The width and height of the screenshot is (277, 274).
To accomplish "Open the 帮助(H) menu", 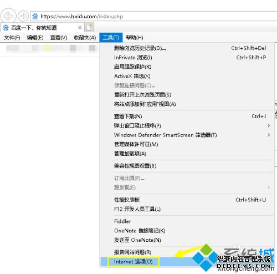I will click(134, 38).
